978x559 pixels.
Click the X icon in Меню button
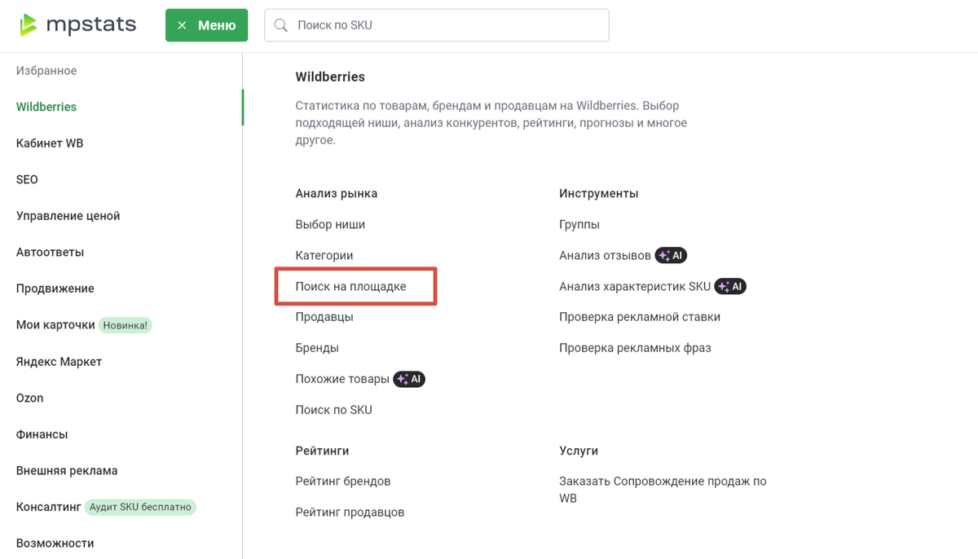click(182, 25)
